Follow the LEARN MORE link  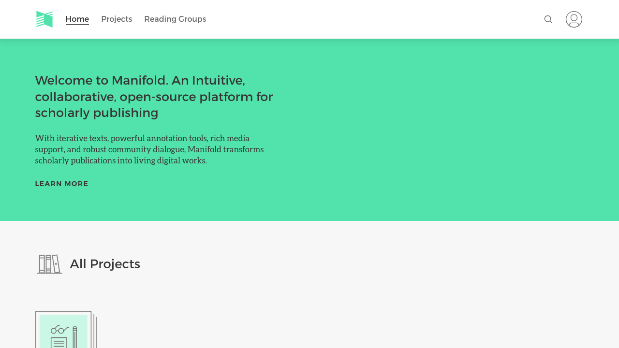[62, 184]
